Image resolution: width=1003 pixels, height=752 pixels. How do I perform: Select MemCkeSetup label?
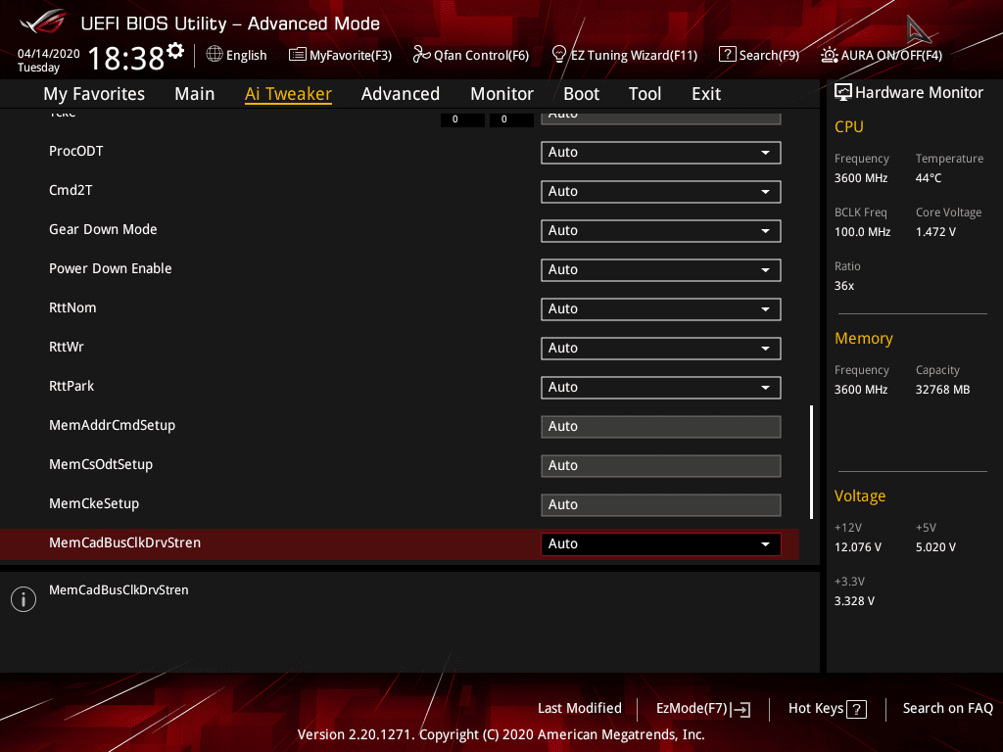93,503
